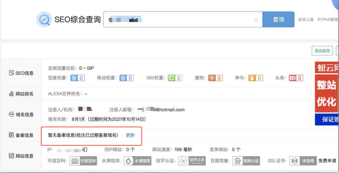
Task: Click the 网站信息 row label
Action: pyautogui.click(x=24, y=156)
